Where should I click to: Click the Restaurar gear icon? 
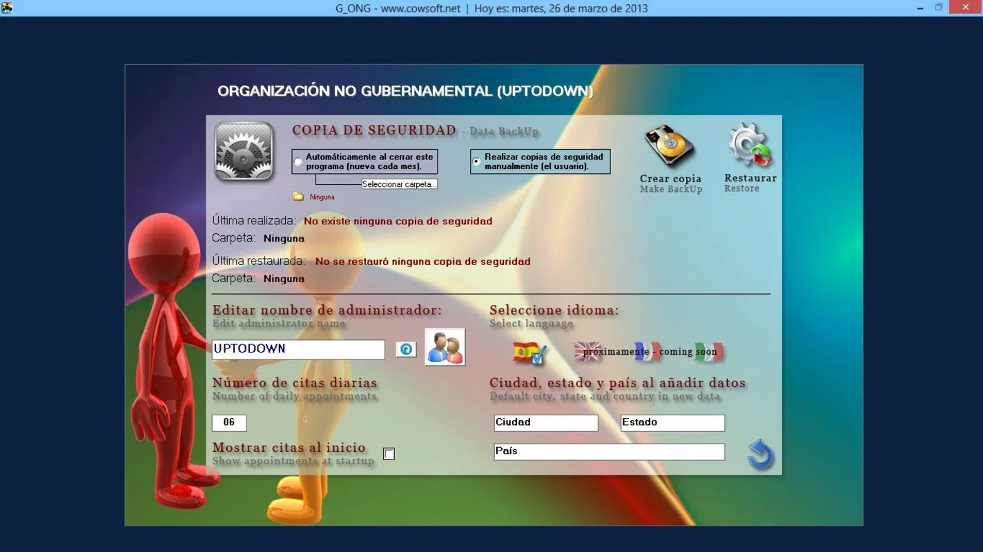click(750, 145)
